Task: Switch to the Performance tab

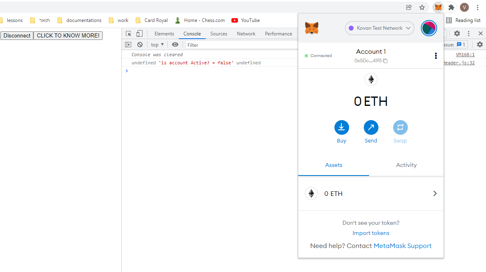Action: pos(278,33)
